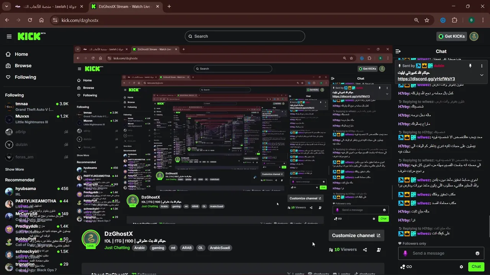This screenshot has height=275, width=490.
Task: Reload the page in browser
Action: [x=30, y=20]
